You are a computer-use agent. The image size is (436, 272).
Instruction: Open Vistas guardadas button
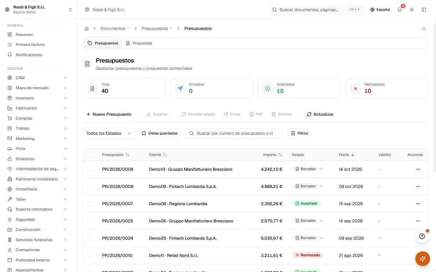(x=160, y=133)
